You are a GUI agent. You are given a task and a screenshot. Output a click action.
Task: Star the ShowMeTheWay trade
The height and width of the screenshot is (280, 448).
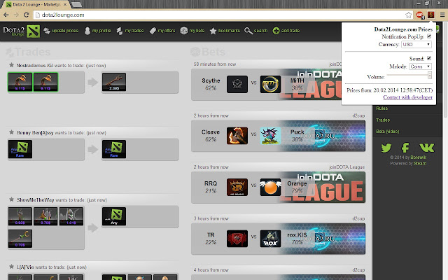[11, 199]
